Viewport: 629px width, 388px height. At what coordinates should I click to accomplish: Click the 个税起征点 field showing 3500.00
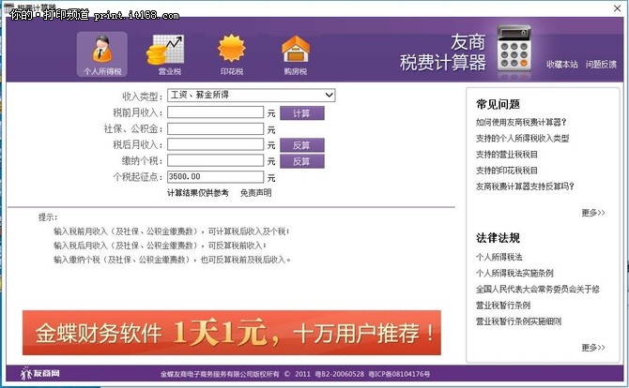215,177
